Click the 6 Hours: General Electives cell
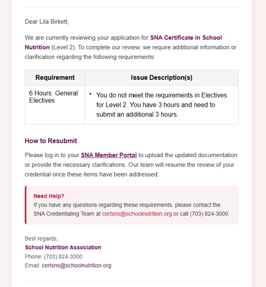The width and height of the screenshot is (266, 287). (x=55, y=105)
